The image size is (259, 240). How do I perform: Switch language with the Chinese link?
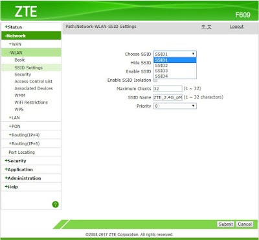(207, 27)
